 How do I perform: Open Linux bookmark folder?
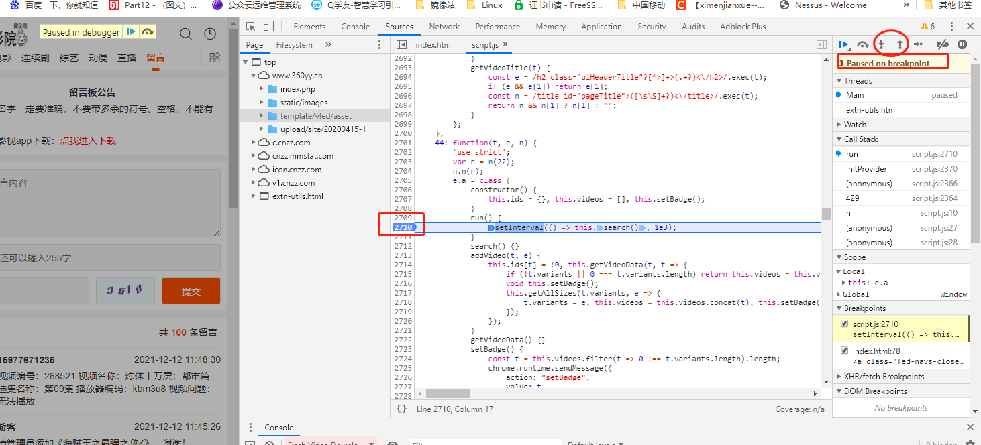(x=485, y=5)
